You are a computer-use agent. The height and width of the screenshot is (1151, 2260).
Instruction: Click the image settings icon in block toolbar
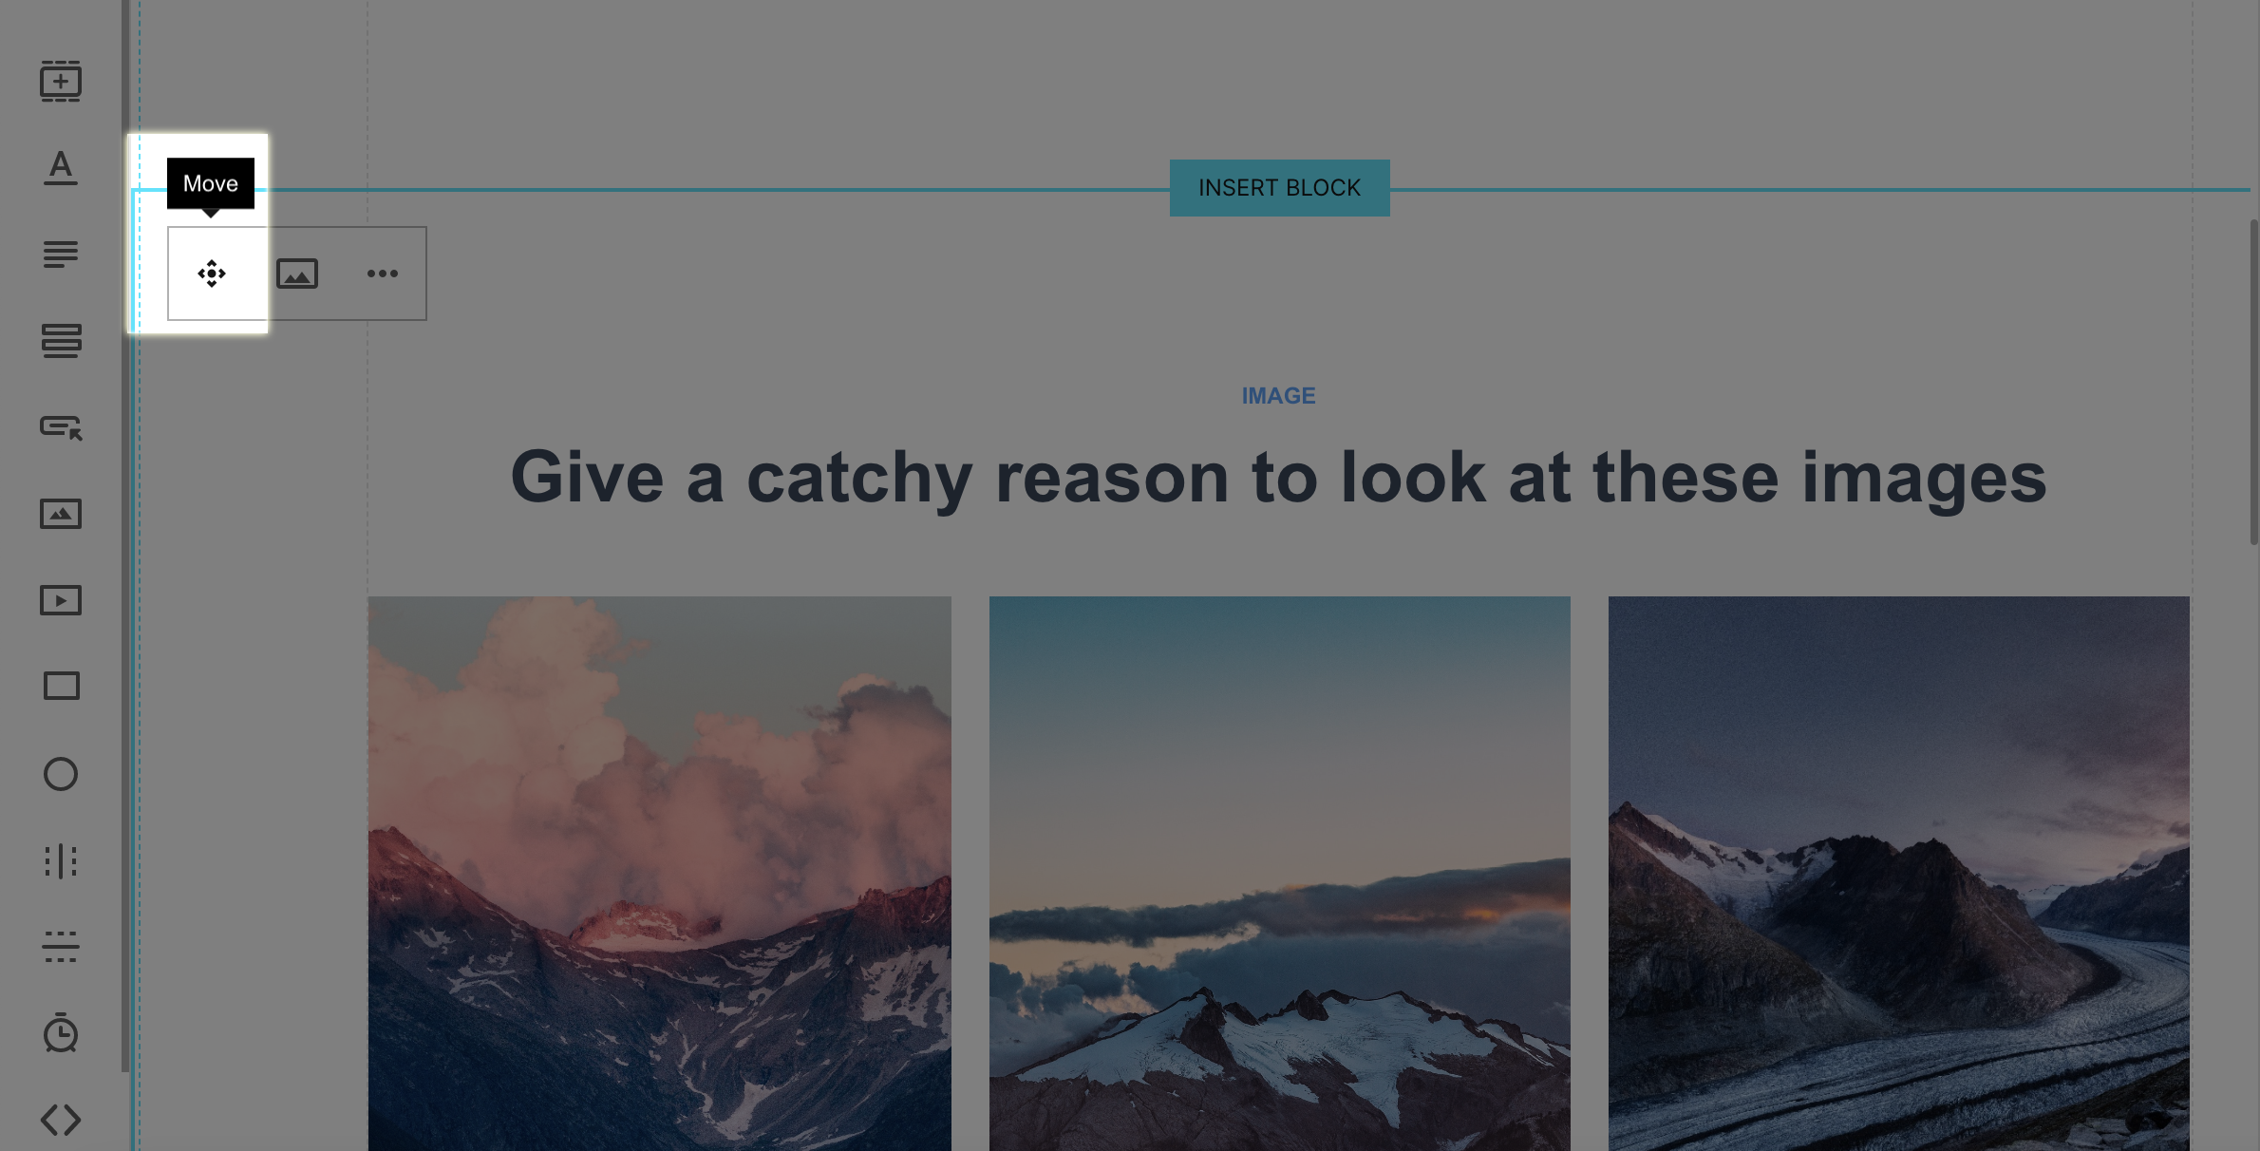coord(297,274)
